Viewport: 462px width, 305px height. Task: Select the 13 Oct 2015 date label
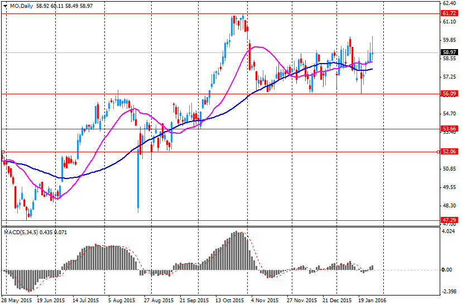[x=230, y=301]
